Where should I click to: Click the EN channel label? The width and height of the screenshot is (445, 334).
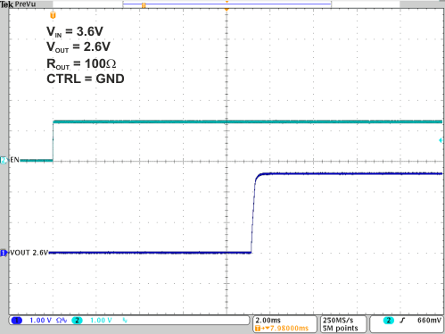point(14,160)
